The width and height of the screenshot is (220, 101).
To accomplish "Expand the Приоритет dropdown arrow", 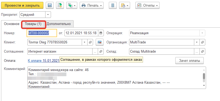I will 48,15.
